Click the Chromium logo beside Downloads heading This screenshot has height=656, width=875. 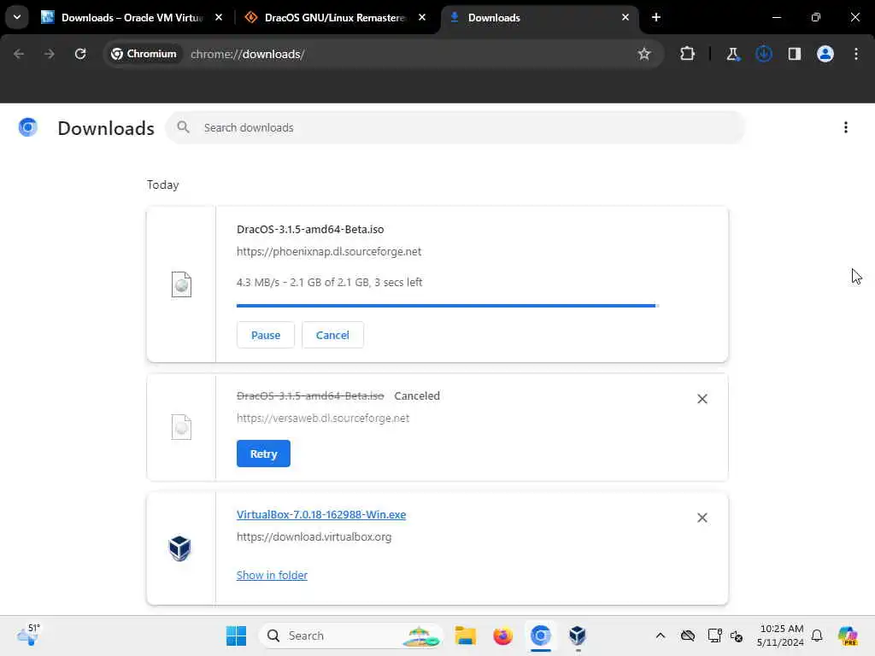[x=28, y=128]
